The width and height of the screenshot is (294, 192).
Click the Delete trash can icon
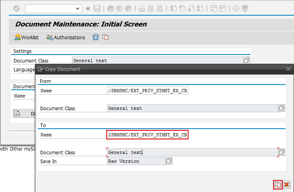tap(96, 37)
